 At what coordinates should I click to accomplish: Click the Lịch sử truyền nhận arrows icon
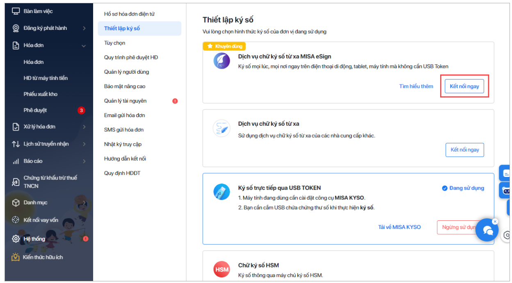[16, 144]
